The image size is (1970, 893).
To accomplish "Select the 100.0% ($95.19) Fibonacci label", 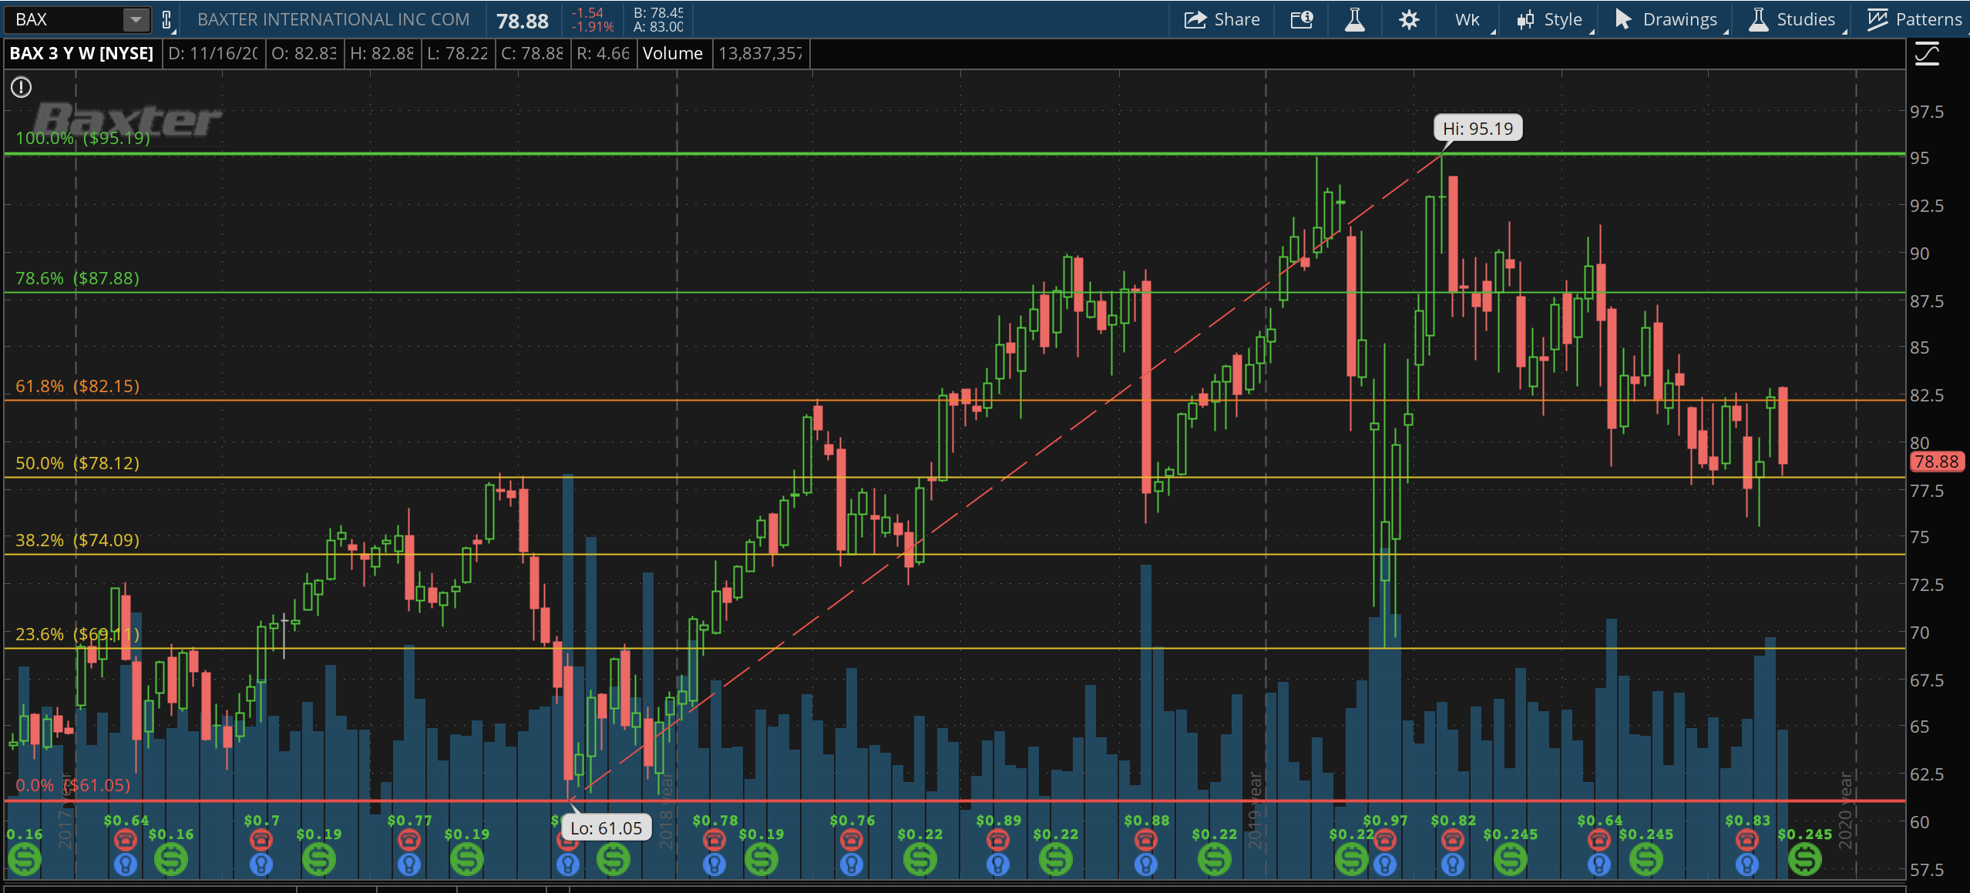I will click(x=82, y=138).
